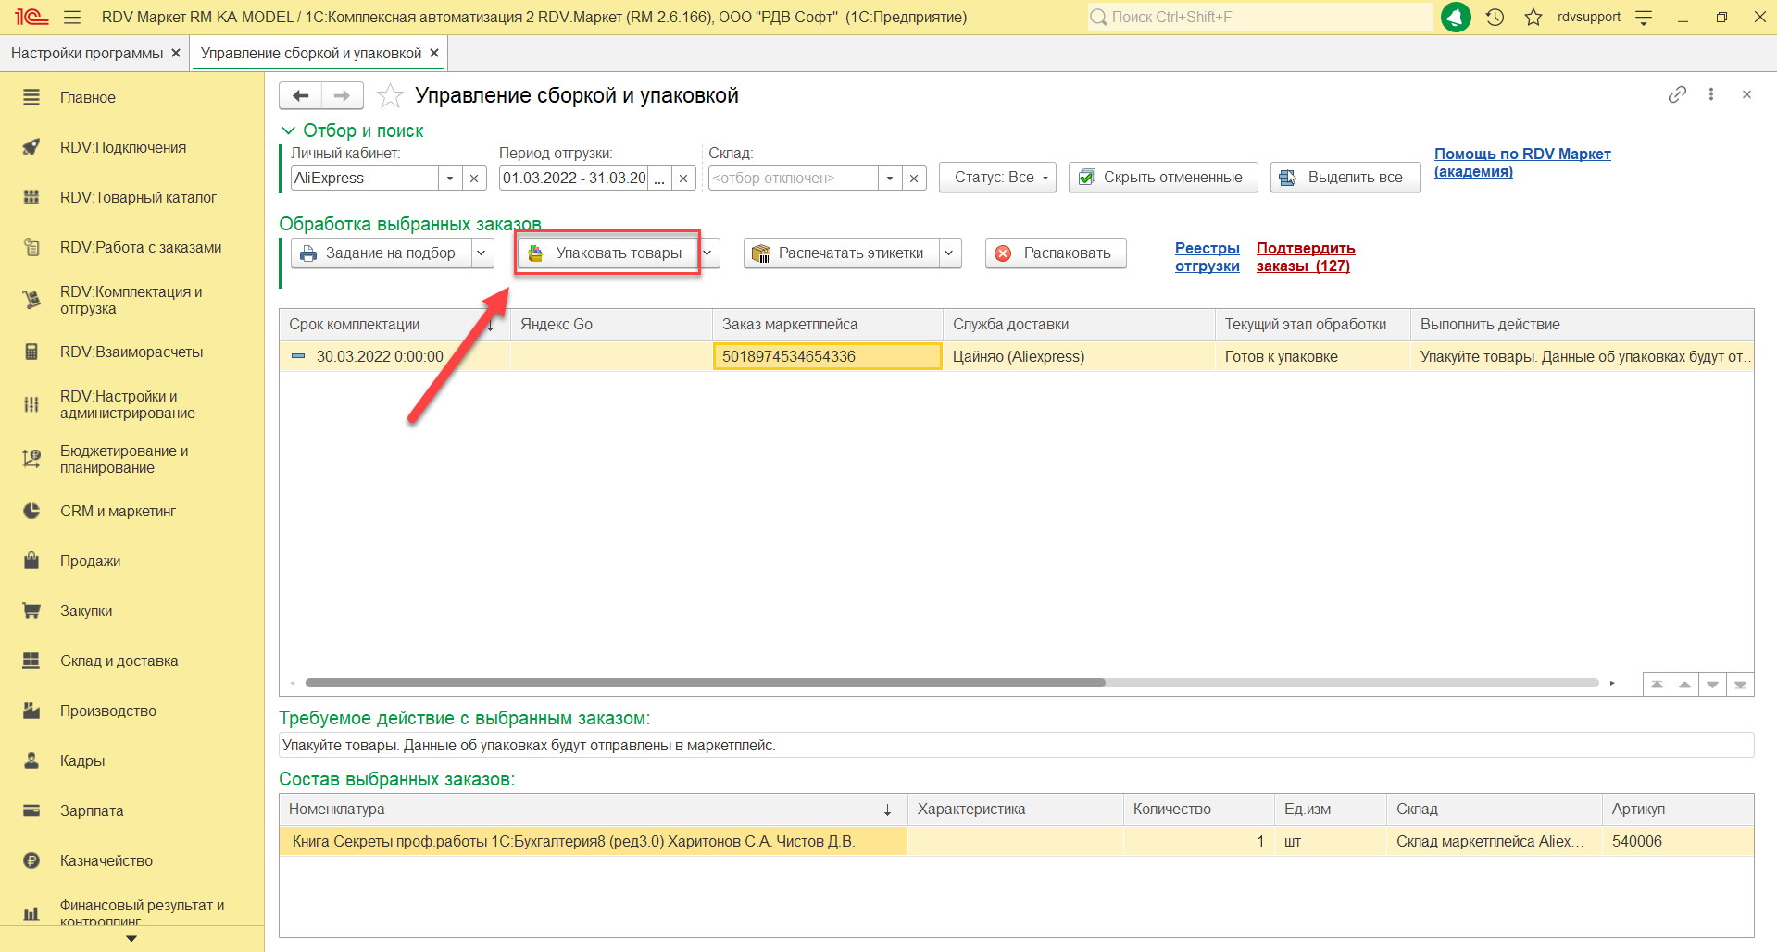
Task: Go back with the left arrow
Action: (x=300, y=95)
